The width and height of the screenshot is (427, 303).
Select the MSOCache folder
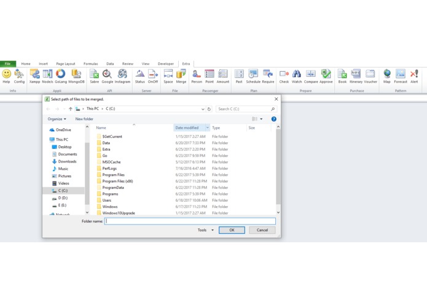[109, 162]
